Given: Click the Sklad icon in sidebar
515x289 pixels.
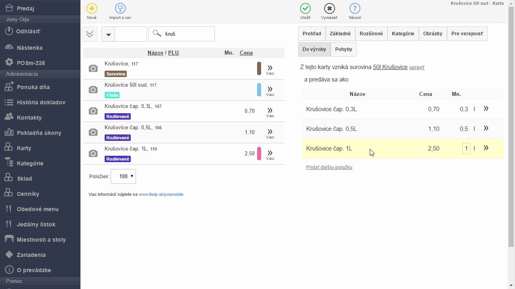Looking at the screenshot, I should click(9, 178).
